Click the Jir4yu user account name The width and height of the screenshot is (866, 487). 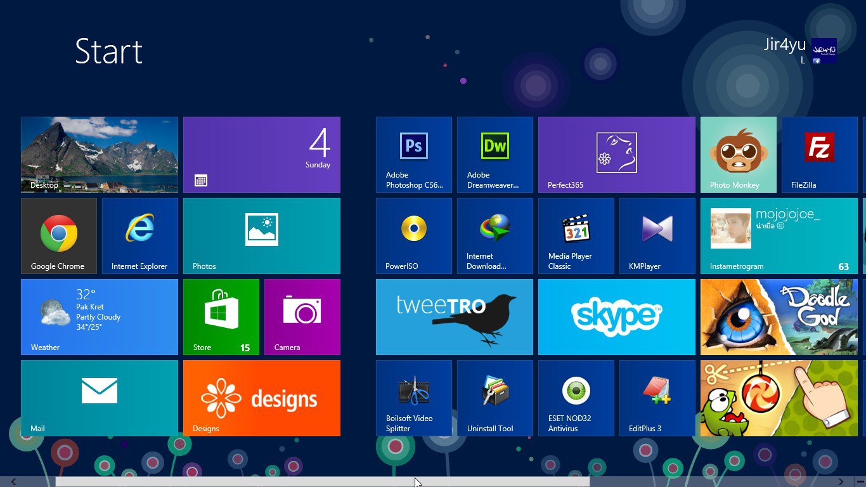[784, 45]
